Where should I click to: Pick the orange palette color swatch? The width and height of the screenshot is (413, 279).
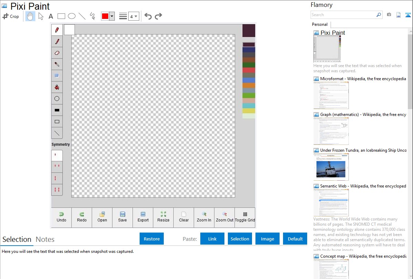coord(249,85)
